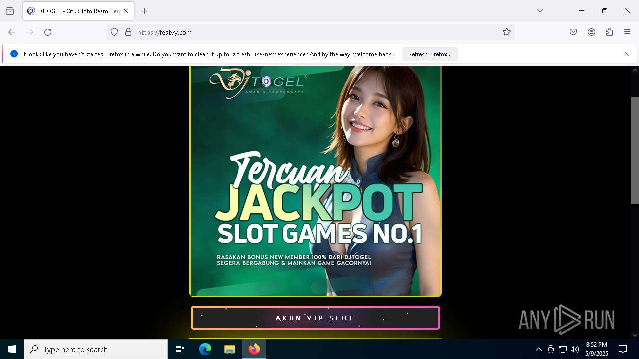Screen dimensions: 639x359
Task: Open a new tab with plus button
Action: click(145, 11)
